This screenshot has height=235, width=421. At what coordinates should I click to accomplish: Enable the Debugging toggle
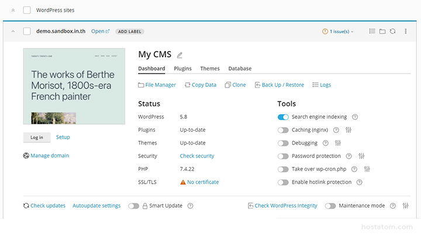283,143
